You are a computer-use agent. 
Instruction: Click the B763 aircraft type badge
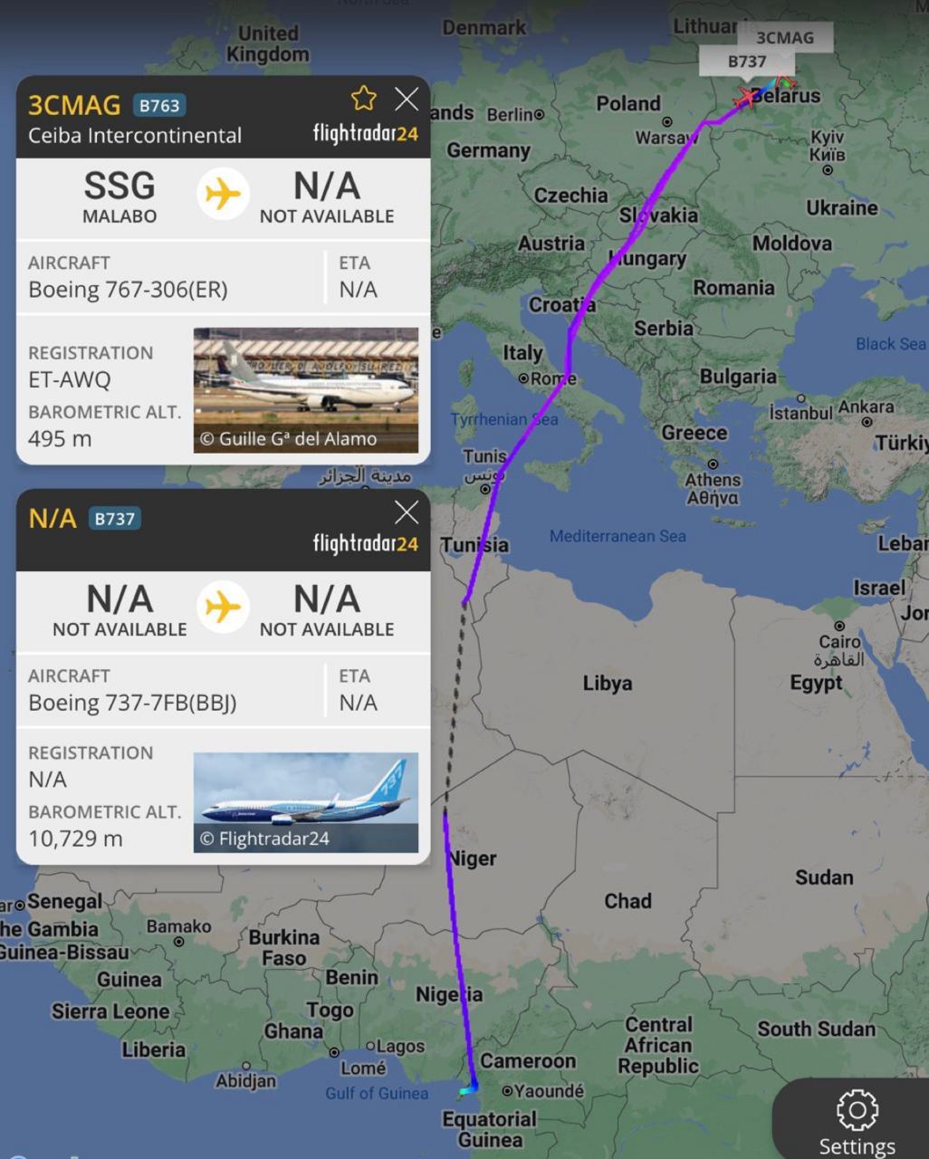158,105
